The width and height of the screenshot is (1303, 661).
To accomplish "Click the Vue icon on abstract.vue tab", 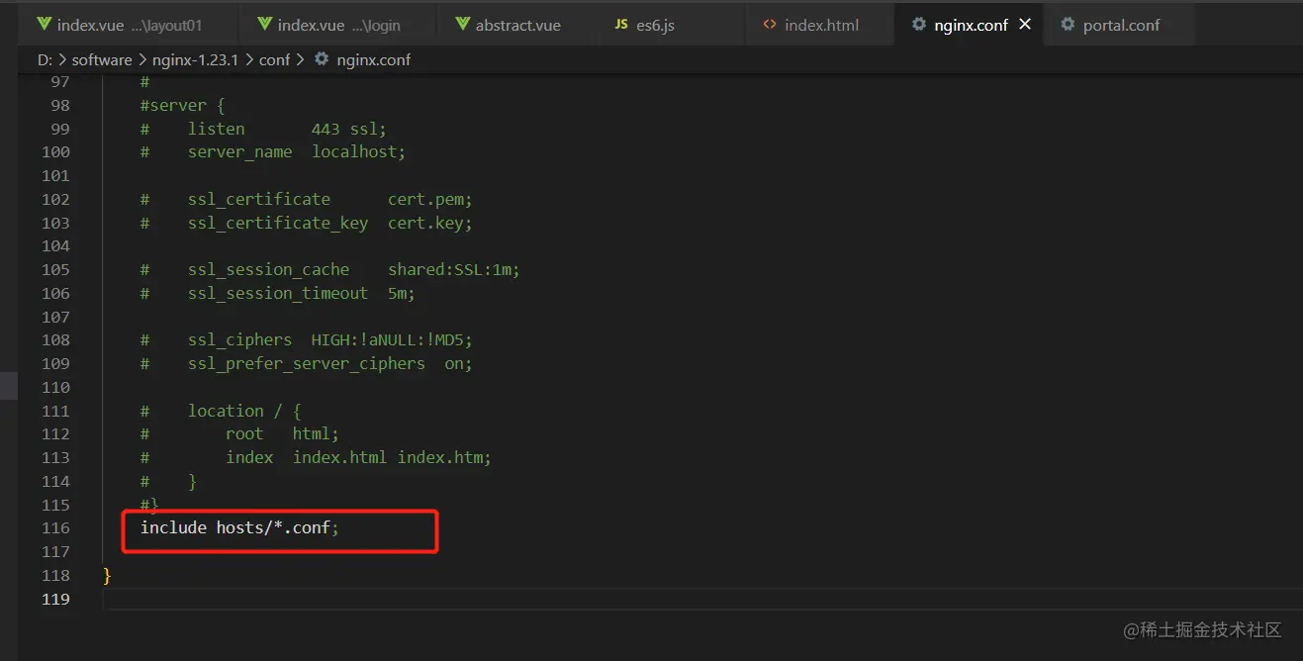I will pos(462,25).
